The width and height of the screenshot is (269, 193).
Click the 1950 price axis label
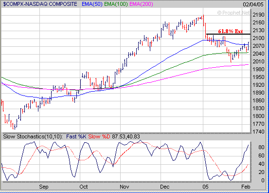point(258,77)
